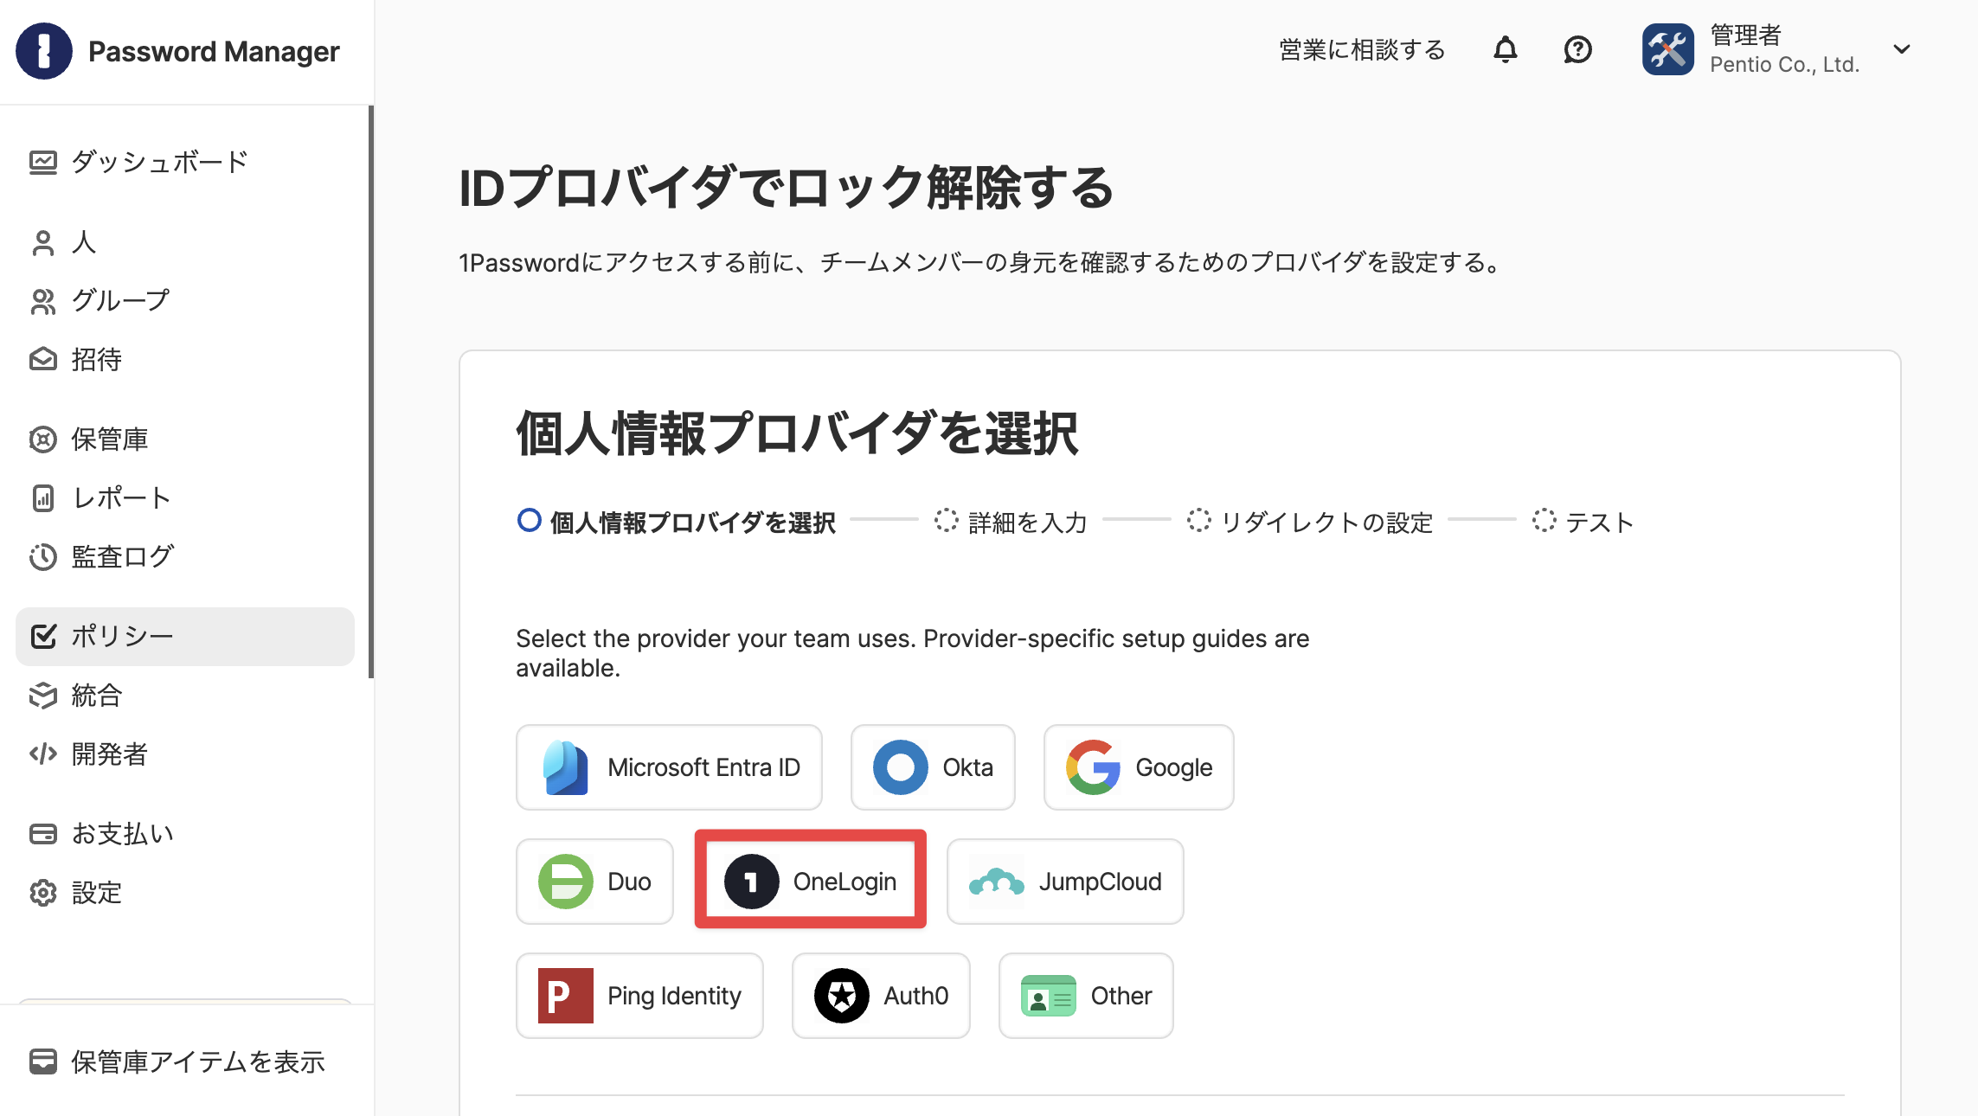Select the Microsoft Entra ID provider
1978x1116 pixels.
(669, 767)
